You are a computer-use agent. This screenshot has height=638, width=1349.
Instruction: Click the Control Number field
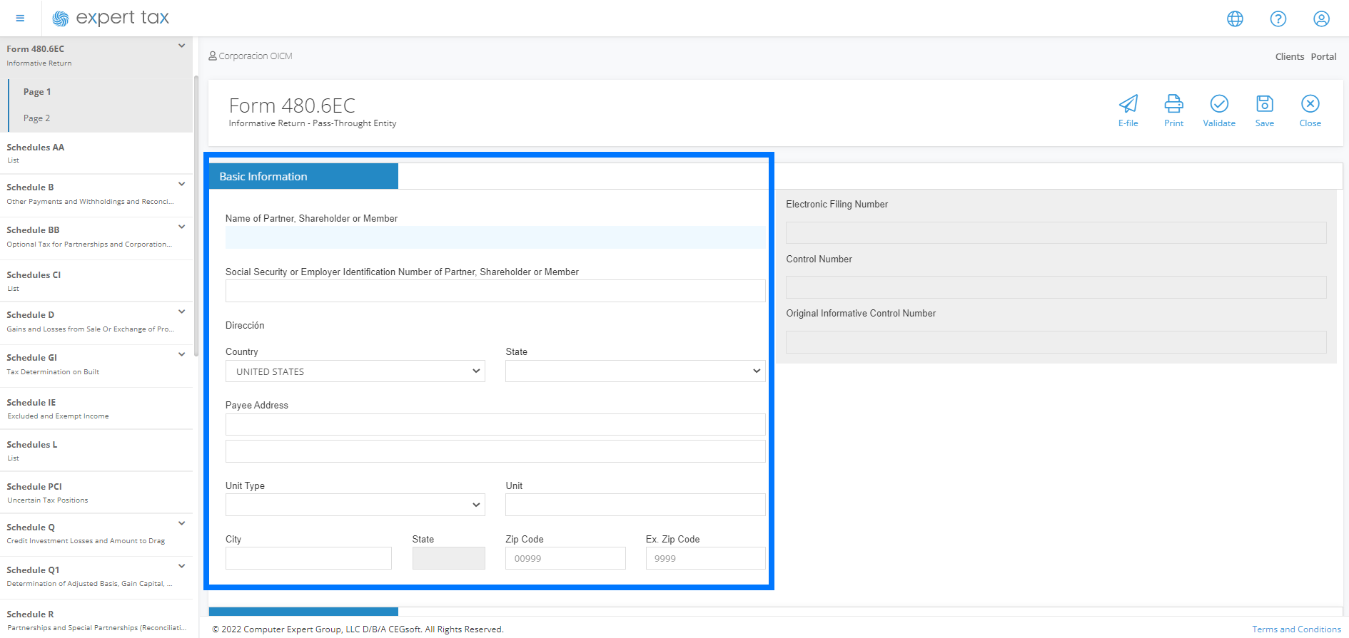(x=1056, y=287)
